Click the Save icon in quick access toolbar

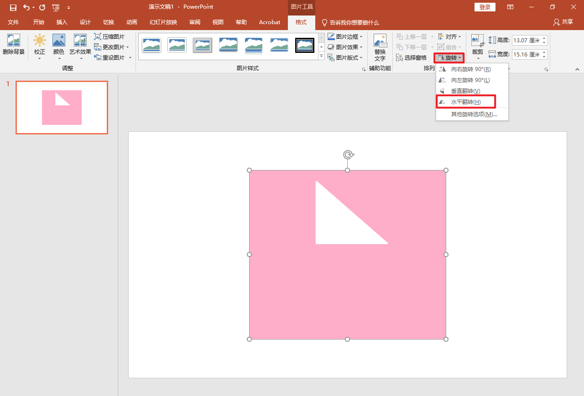tap(13, 7)
